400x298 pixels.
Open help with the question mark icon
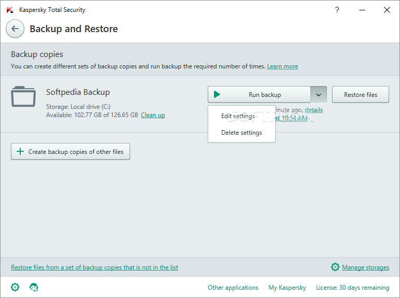coord(337,10)
